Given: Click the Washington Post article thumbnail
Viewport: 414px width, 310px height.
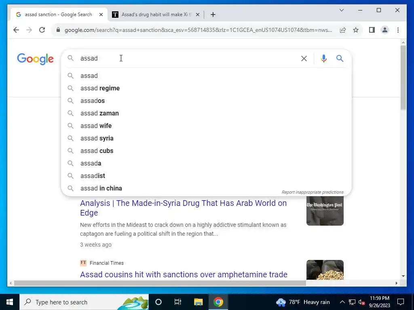Looking at the screenshot, I should click(x=325, y=211).
